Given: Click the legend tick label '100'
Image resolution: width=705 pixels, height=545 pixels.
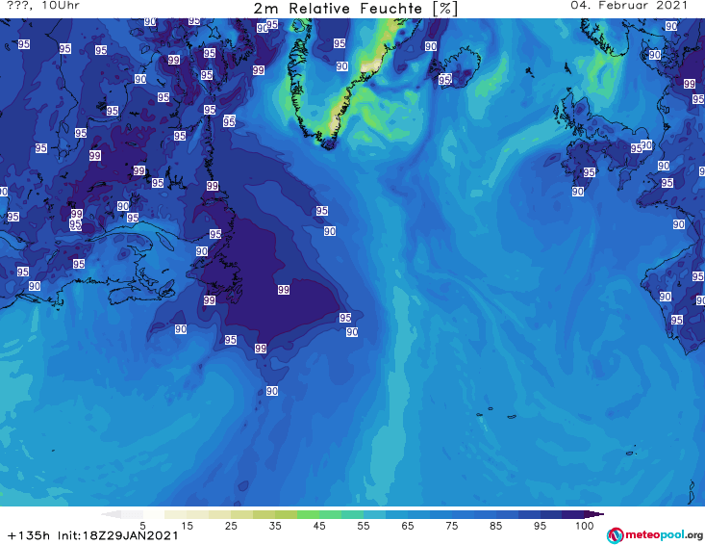Looking at the screenshot, I should point(585,526).
